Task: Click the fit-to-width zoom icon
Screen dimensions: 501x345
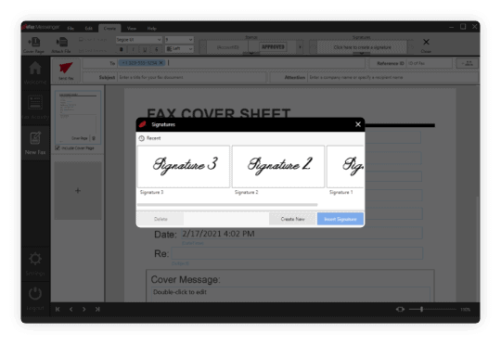Action: coord(400,309)
